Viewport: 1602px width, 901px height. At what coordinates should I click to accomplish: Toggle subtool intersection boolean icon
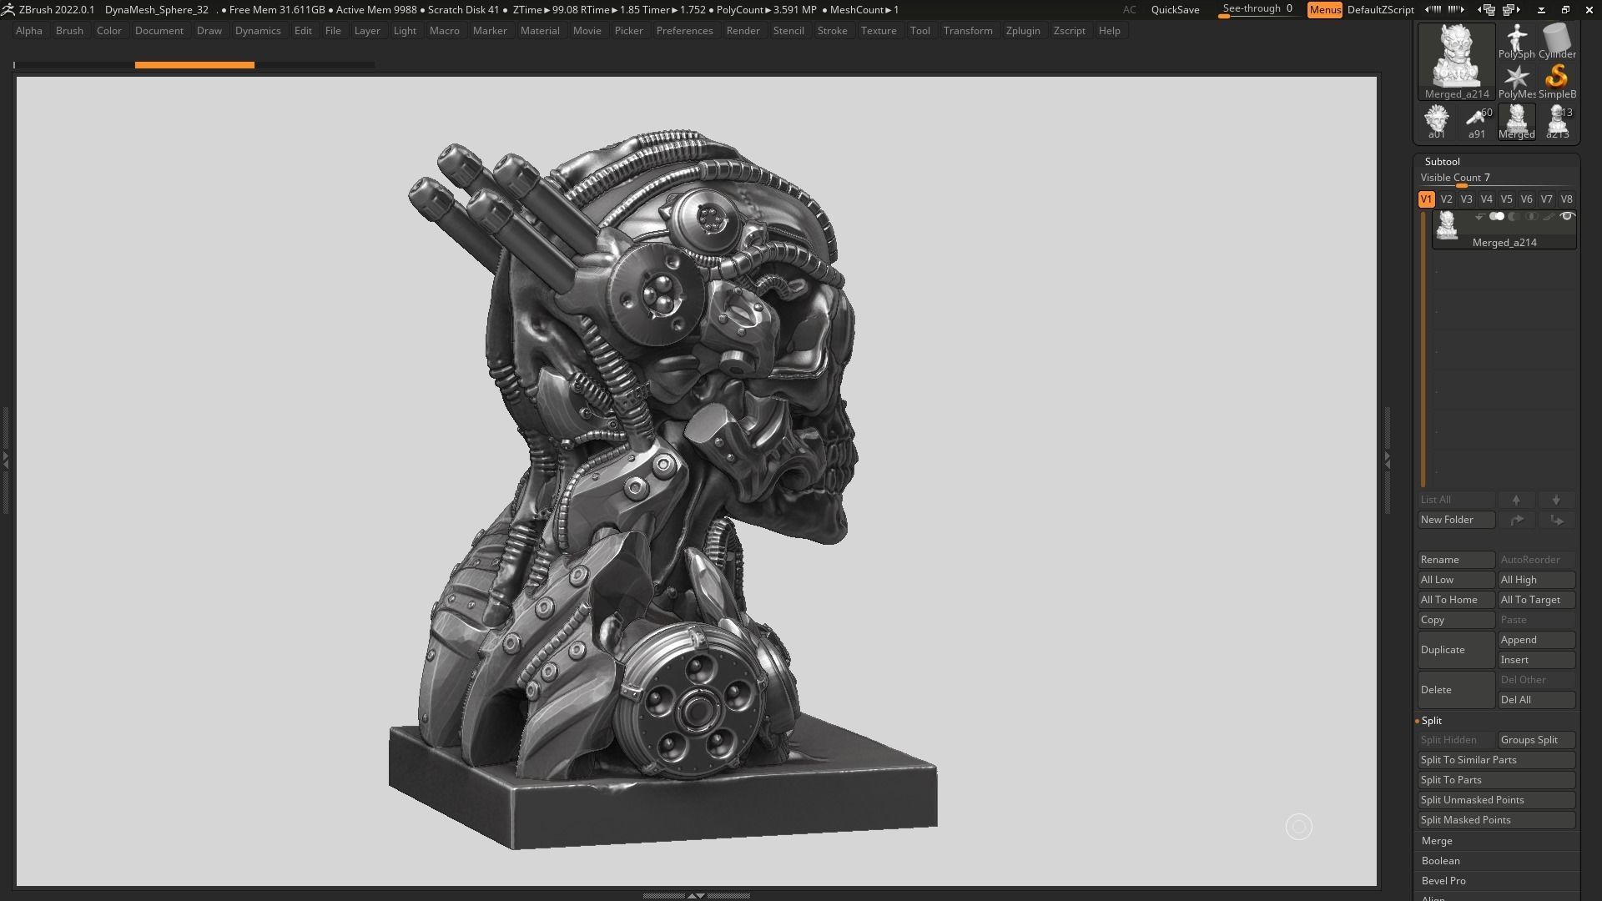[x=1532, y=217]
